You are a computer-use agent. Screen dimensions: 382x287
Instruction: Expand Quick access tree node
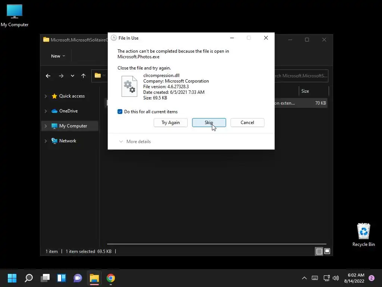[46, 96]
